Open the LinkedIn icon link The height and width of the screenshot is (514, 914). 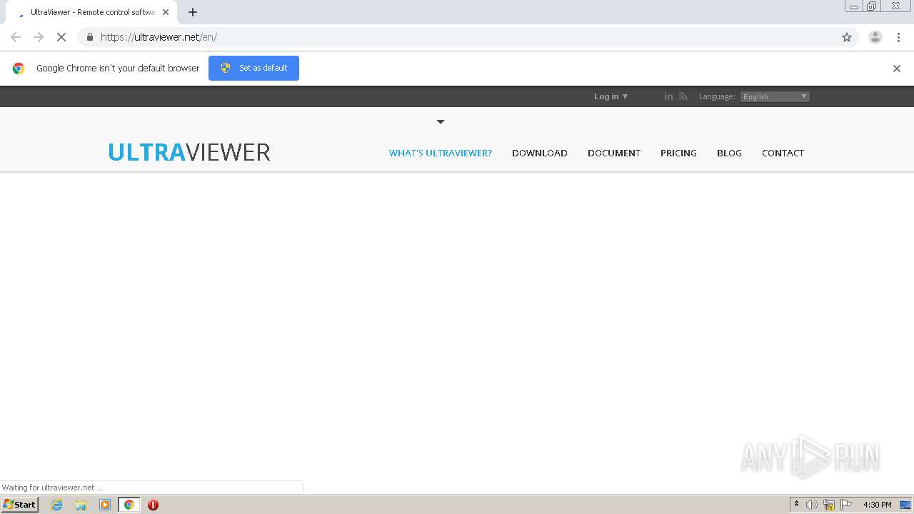click(669, 96)
